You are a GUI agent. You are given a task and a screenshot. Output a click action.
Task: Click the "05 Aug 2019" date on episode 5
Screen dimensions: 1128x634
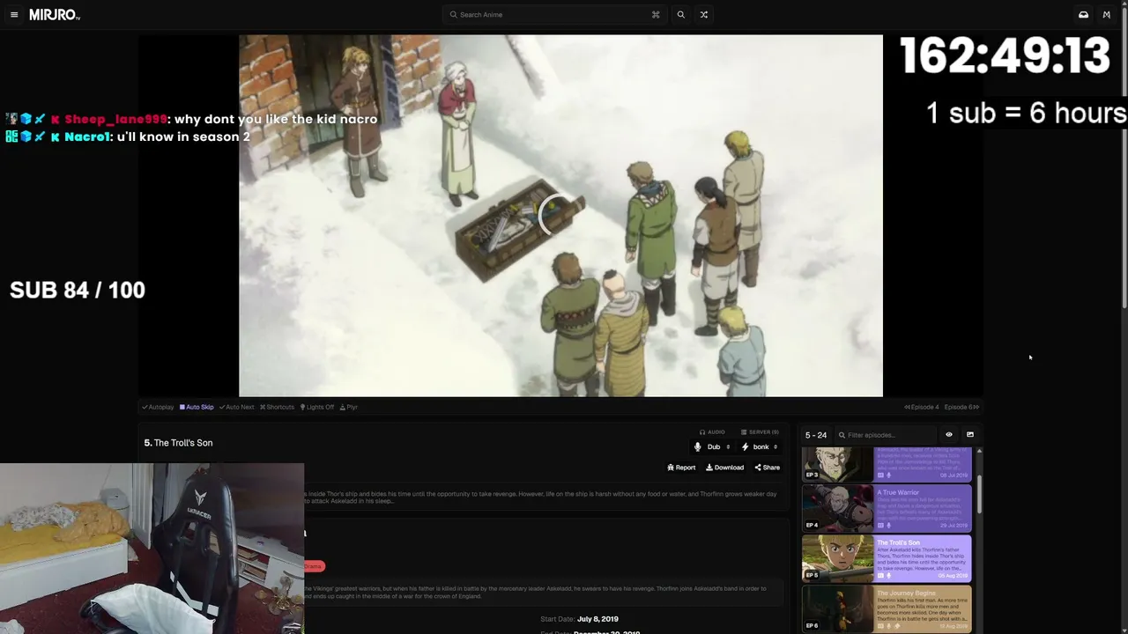coord(951,576)
